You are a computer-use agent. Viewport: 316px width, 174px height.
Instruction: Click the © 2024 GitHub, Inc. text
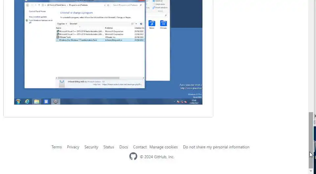coord(157,157)
